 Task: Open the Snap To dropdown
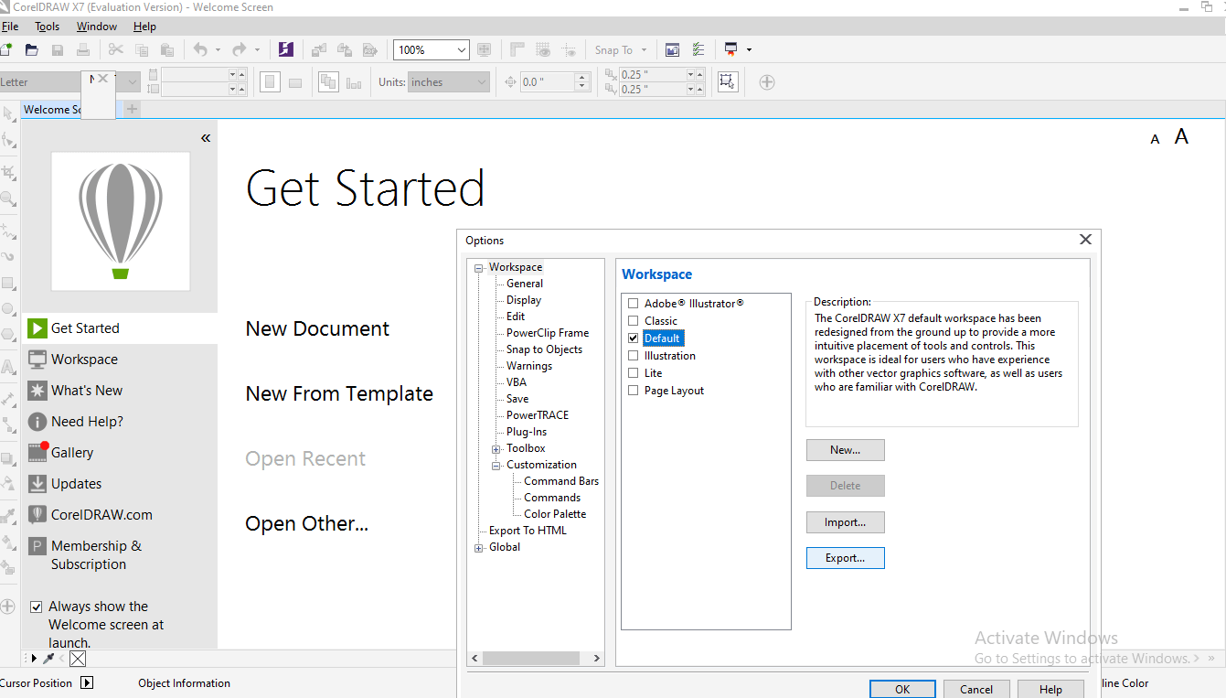tap(644, 49)
